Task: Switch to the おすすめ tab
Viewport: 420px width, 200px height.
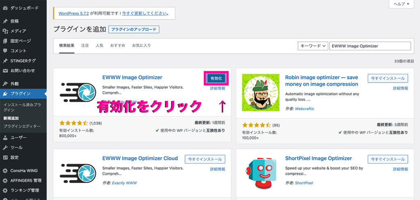Action: [x=118, y=46]
